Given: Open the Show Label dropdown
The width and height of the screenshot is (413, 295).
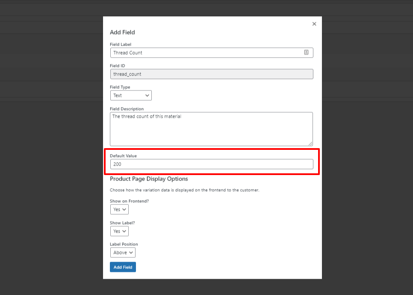Looking at the screenshot, I should click(119, 231).
